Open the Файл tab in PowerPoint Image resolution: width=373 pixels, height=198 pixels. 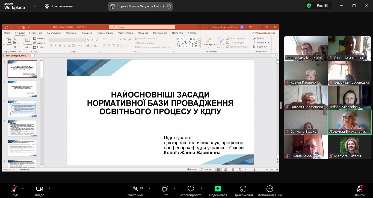click(7, 33)
